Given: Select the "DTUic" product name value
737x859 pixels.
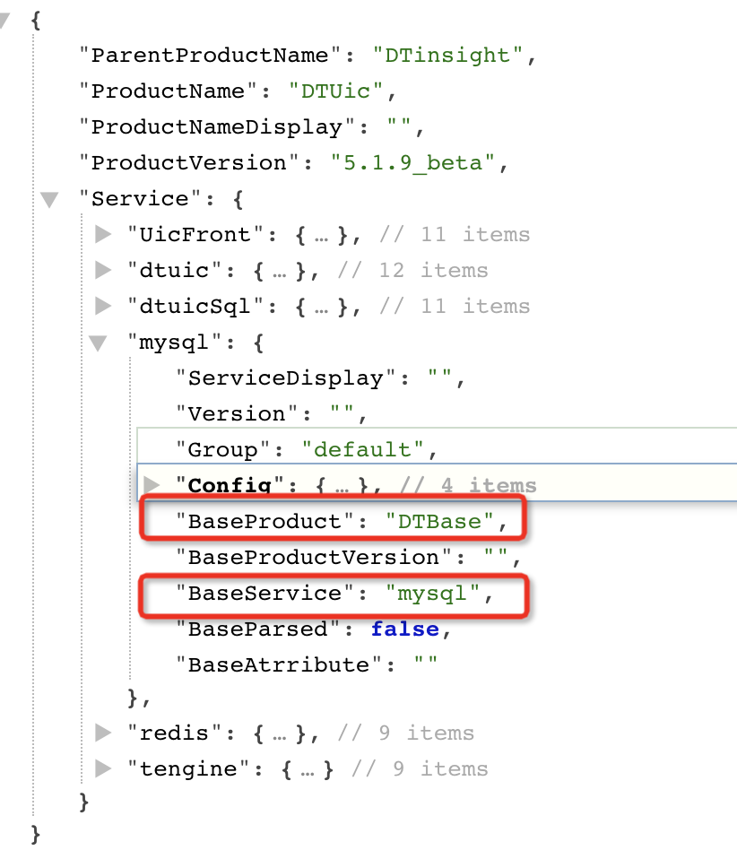Looking at the screenshot, I should tap(342, 91).
